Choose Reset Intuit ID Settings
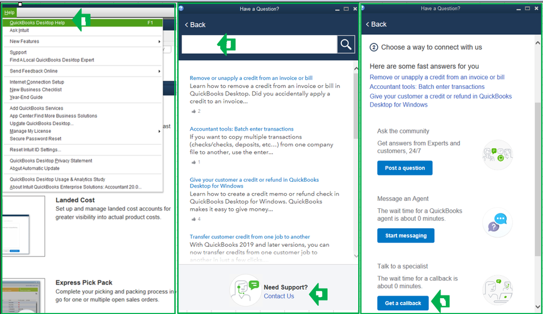 click(x=35, y=150)
